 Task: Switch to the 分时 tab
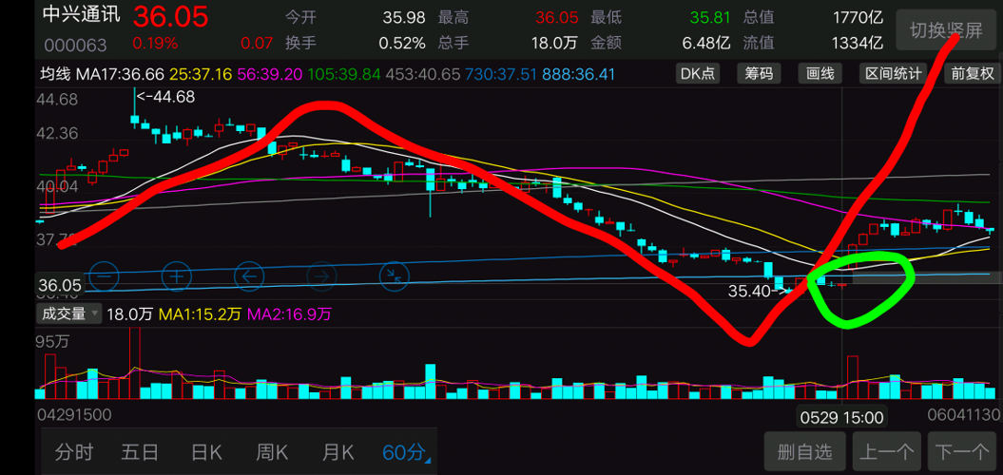click(74, 452)
